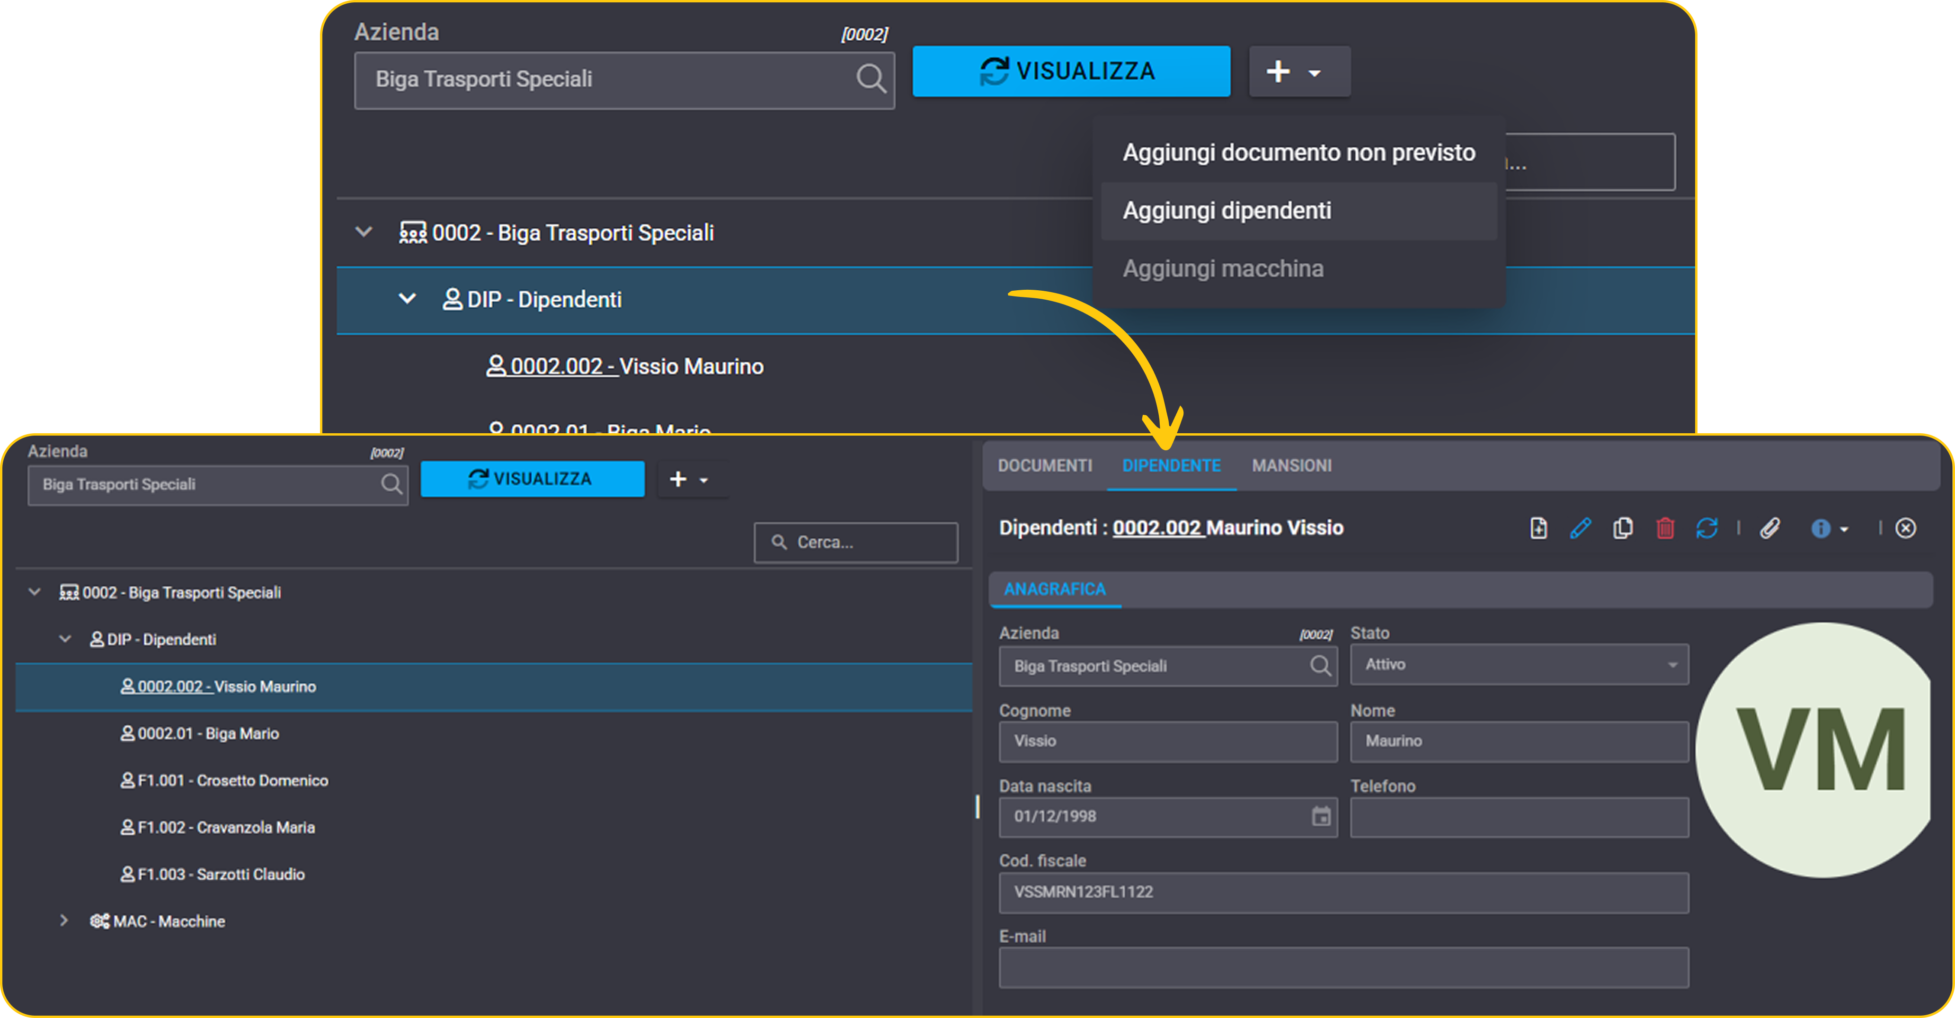Delete the employee with the red trash icon

coord(1665,528)
